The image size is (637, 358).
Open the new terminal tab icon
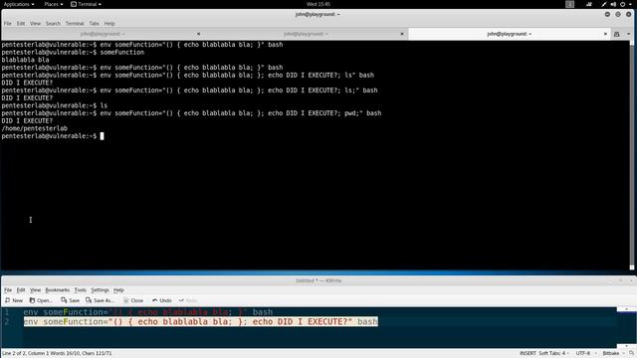point(617,34)
